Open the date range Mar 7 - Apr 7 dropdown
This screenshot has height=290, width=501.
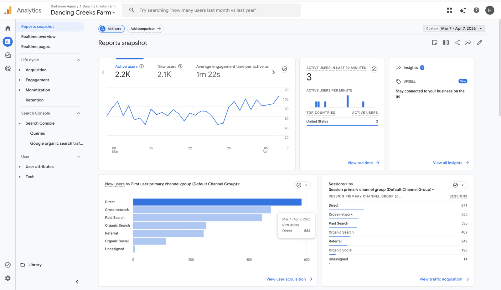(x=454, y=28)
